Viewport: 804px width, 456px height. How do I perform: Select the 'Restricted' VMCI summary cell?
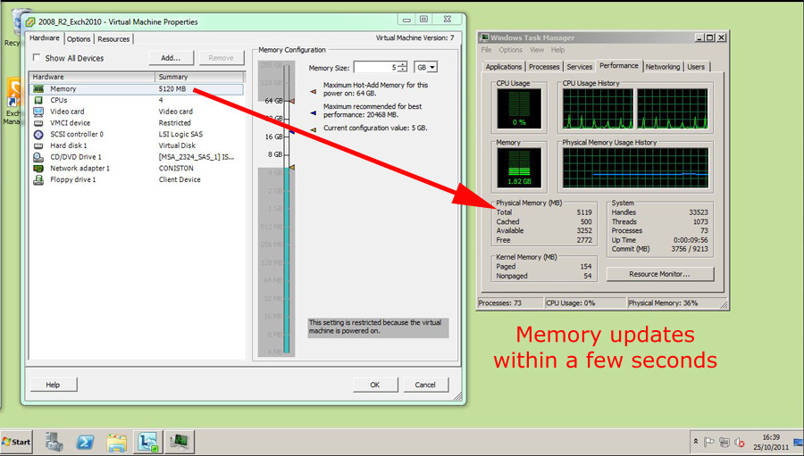[174, 123]
